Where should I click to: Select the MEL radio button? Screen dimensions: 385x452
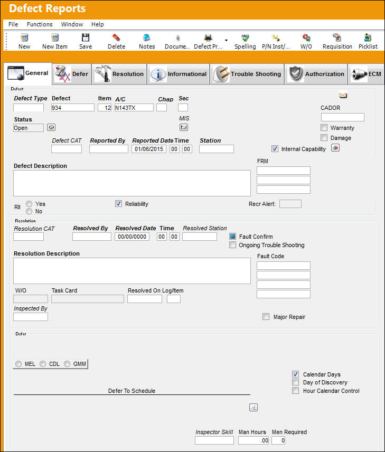point(18,364)
